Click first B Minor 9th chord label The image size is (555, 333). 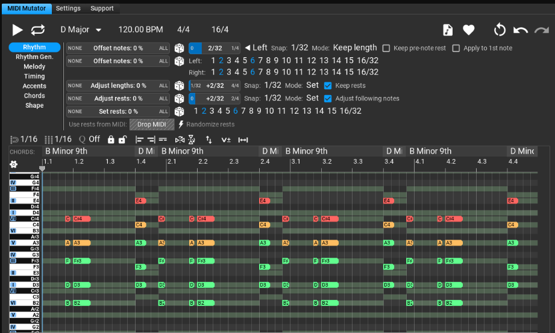pos(66,152)
